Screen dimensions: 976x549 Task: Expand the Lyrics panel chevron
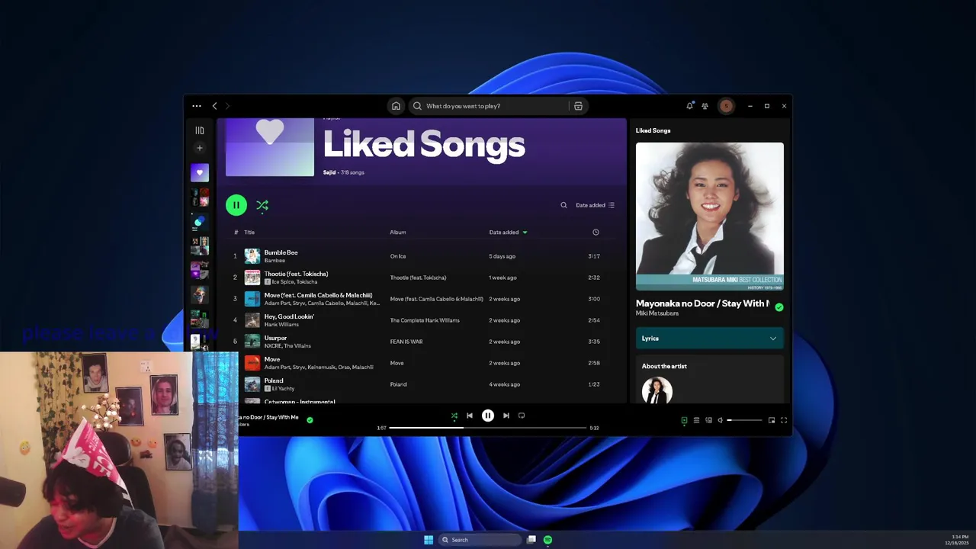(773, 339)
